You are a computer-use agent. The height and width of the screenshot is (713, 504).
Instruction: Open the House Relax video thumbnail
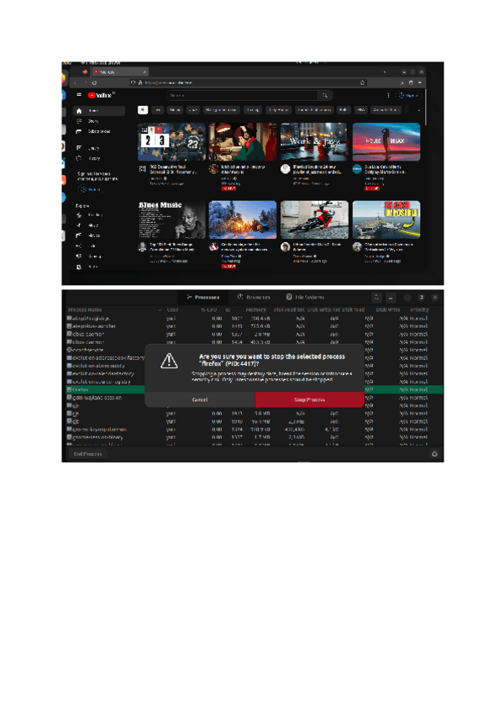click(x=386, y=142)
